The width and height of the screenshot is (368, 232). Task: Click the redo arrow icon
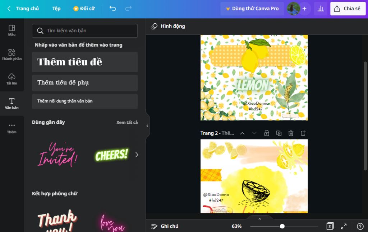(128, 9)
